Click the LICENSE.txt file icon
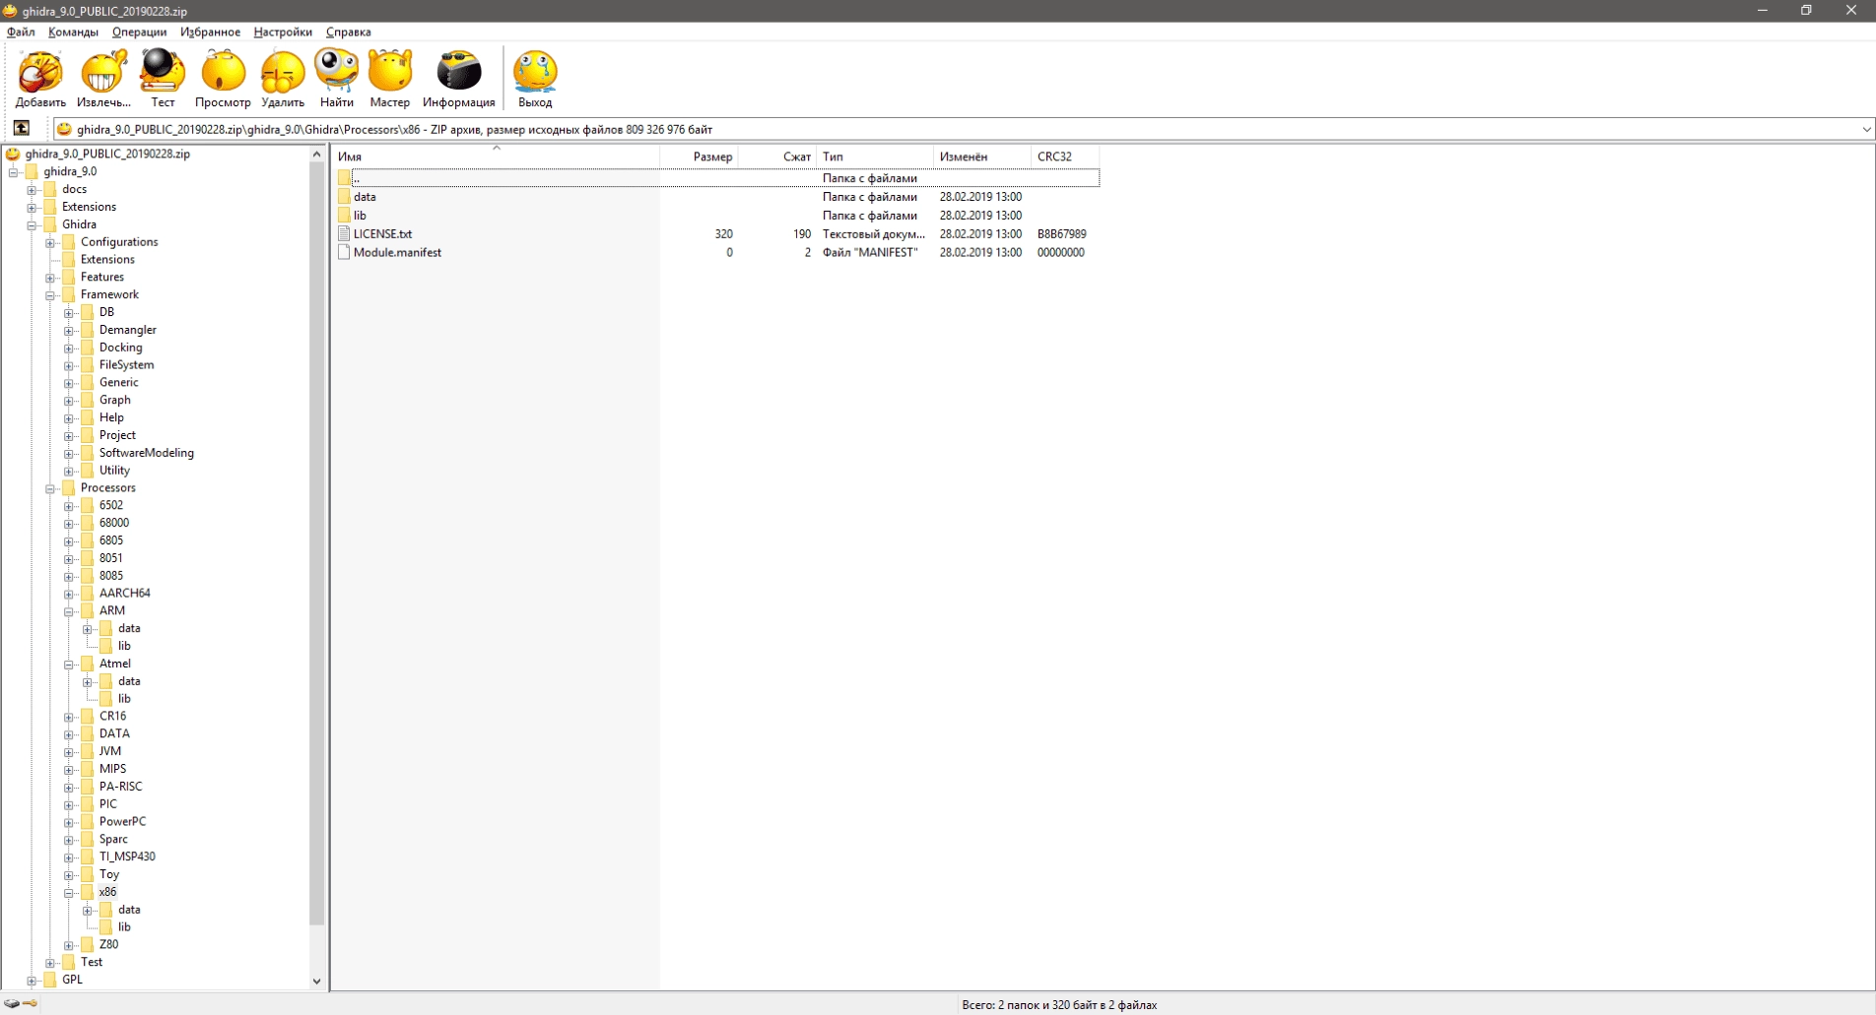The image size is (1876, 1015). (344, 233)
